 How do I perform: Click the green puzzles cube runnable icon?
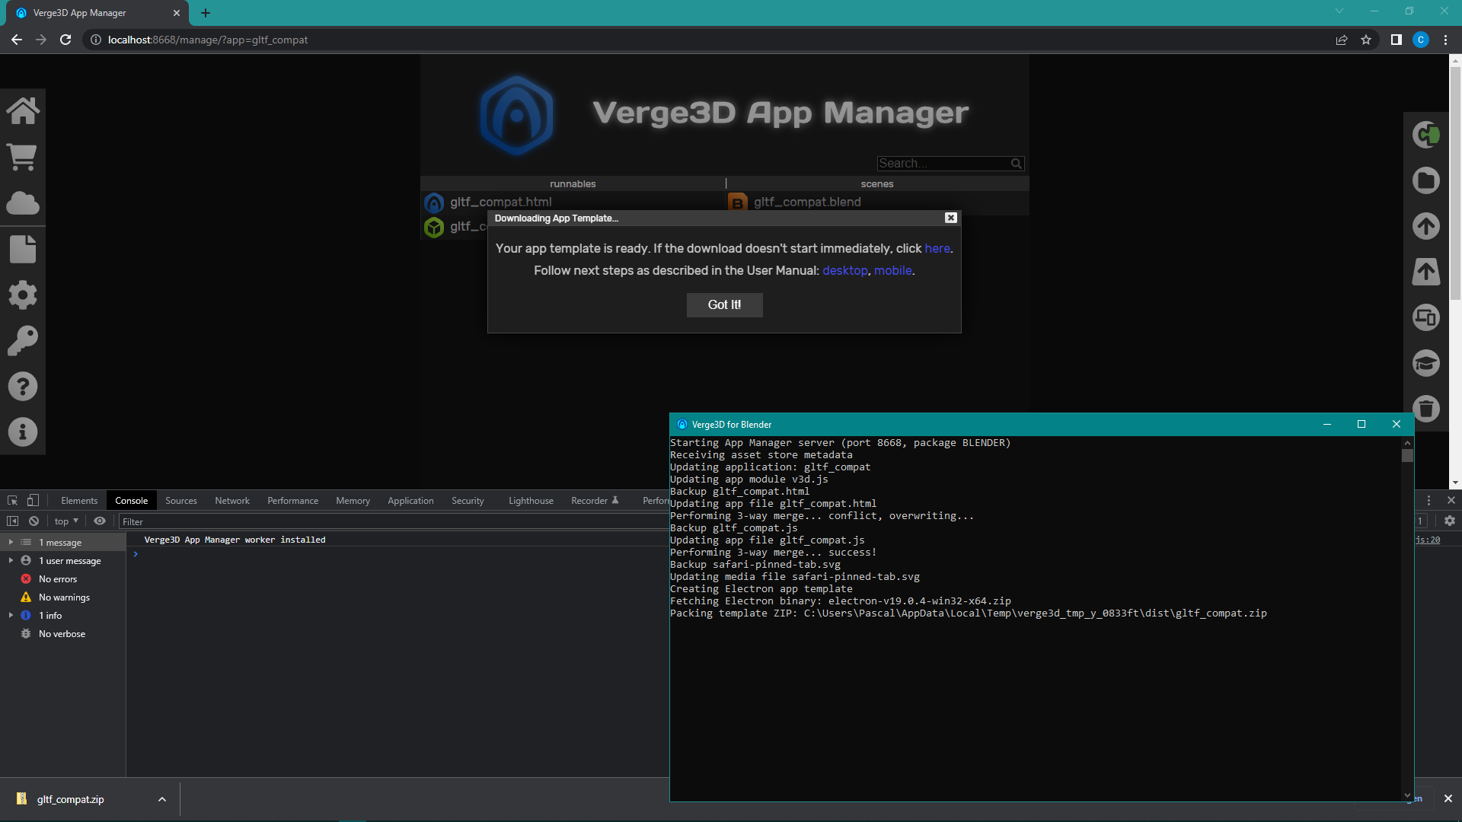(434, 228)
